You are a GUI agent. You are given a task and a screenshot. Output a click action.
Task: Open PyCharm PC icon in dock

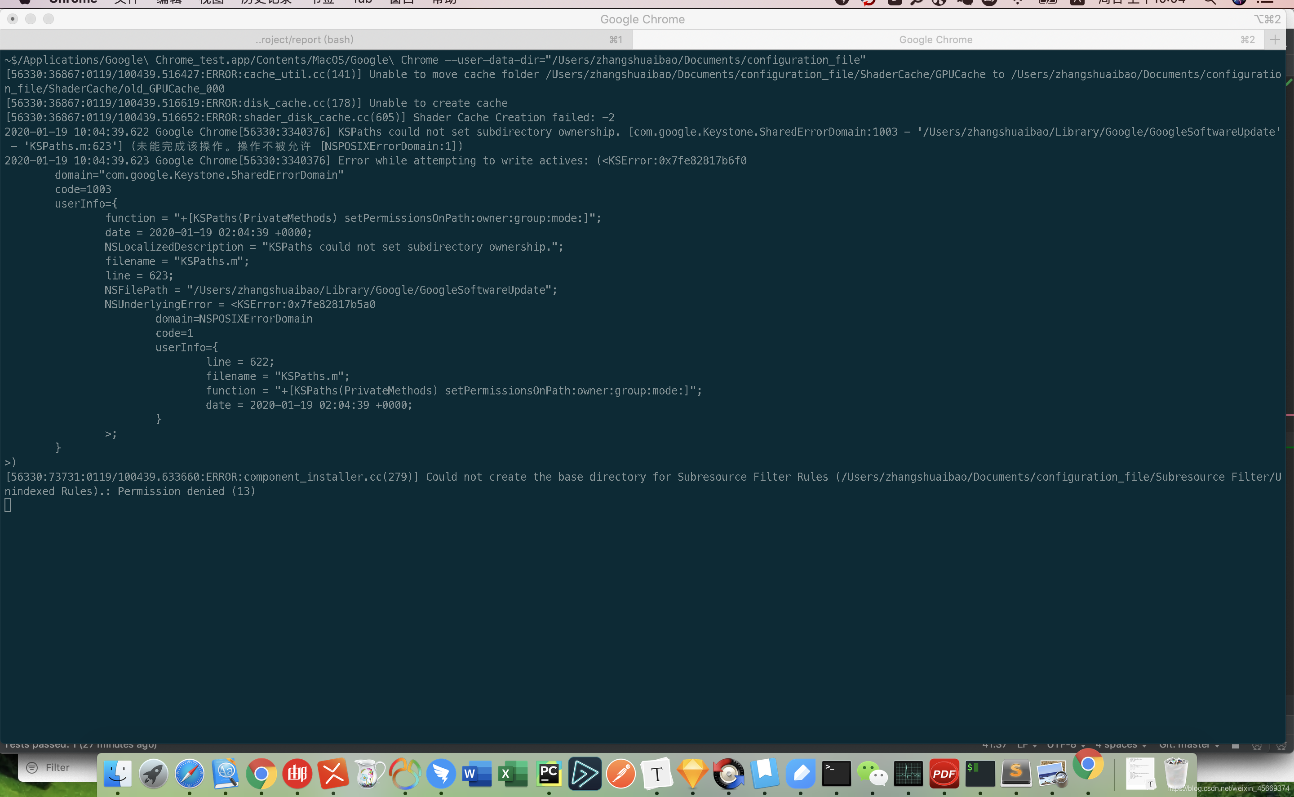(549, 774)
